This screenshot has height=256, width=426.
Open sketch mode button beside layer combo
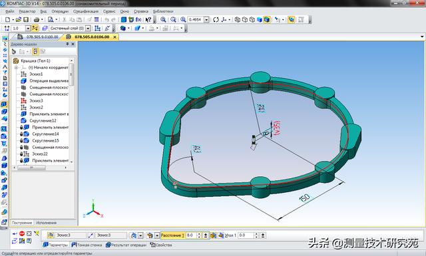point(98,28)
